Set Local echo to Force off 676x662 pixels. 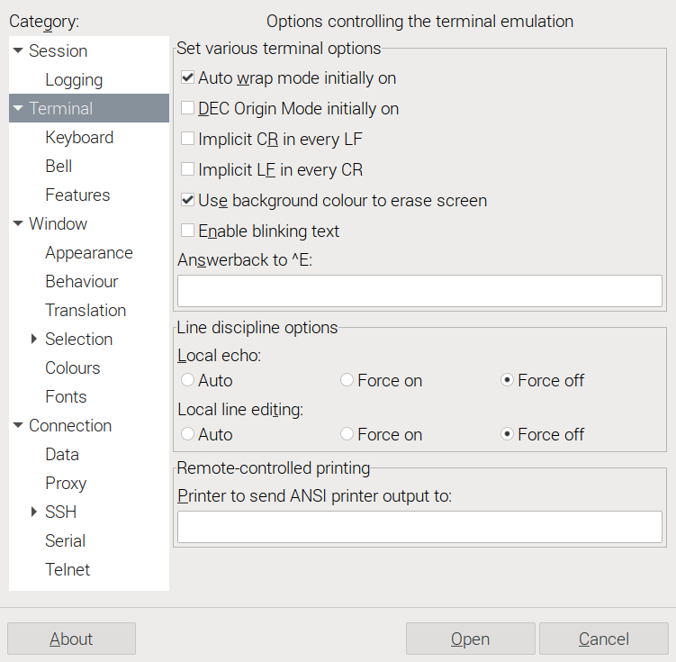tap(507, 380)
